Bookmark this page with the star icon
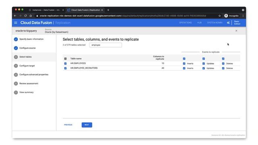 219,16
